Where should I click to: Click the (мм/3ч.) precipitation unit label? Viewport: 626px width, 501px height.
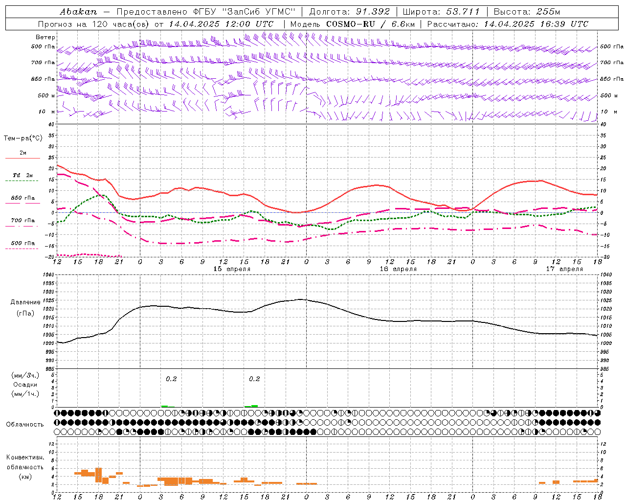pos(25,375)
